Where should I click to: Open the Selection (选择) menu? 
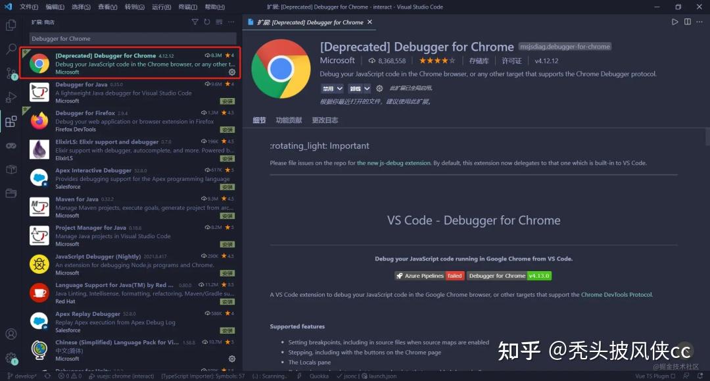[x=81, y=7]
